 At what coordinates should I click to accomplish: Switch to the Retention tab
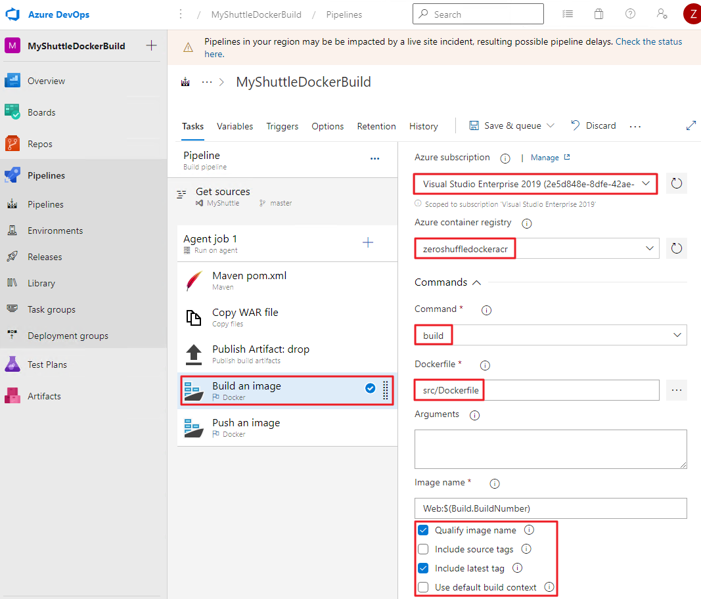pos(376,127)
